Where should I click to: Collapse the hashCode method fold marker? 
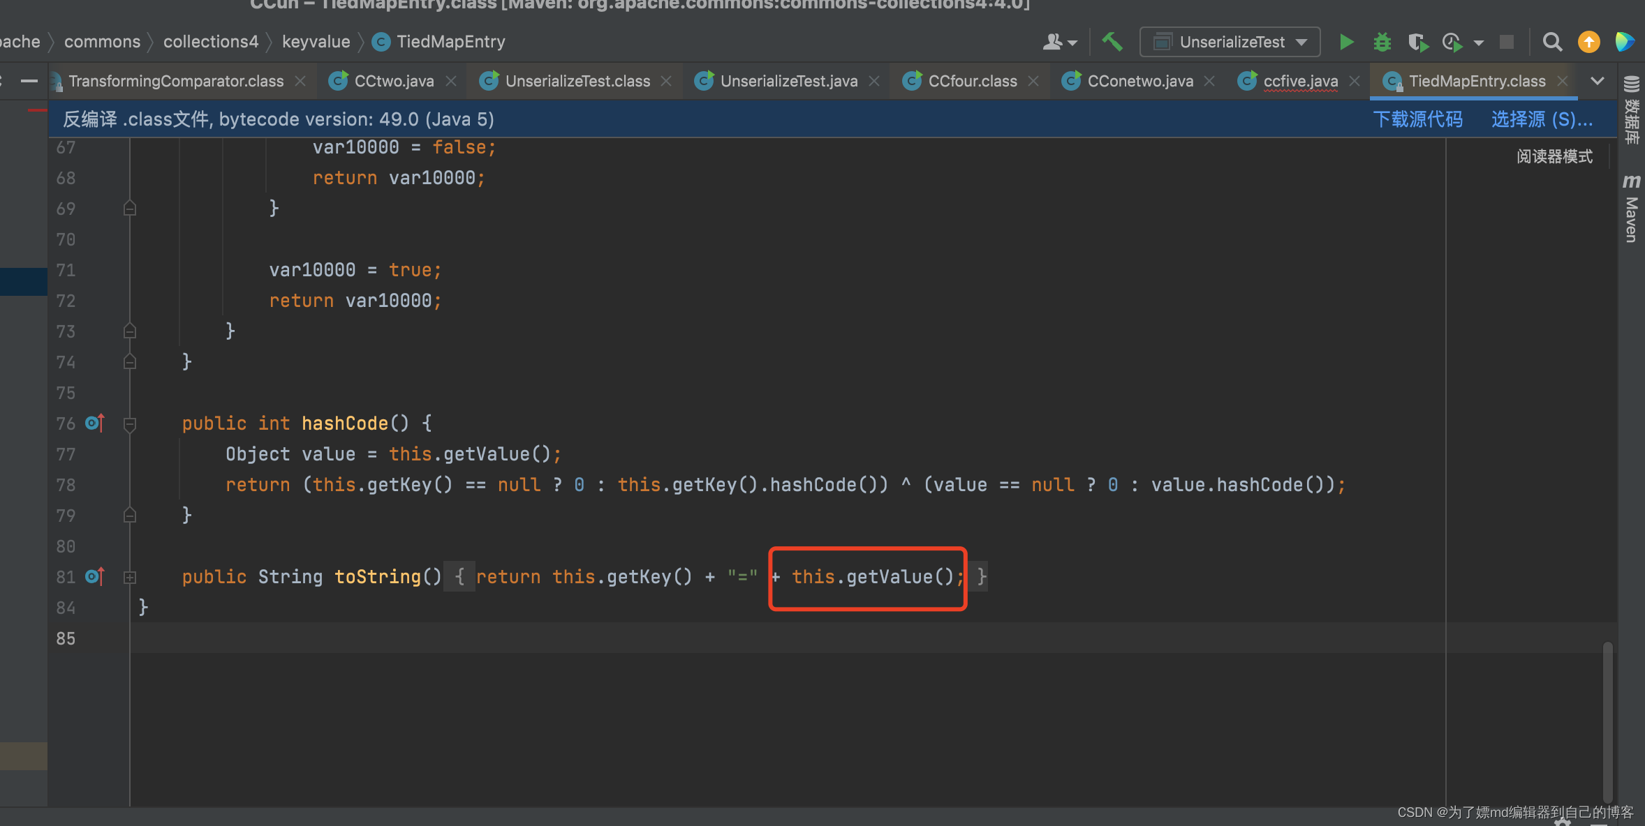pos(130,423)
